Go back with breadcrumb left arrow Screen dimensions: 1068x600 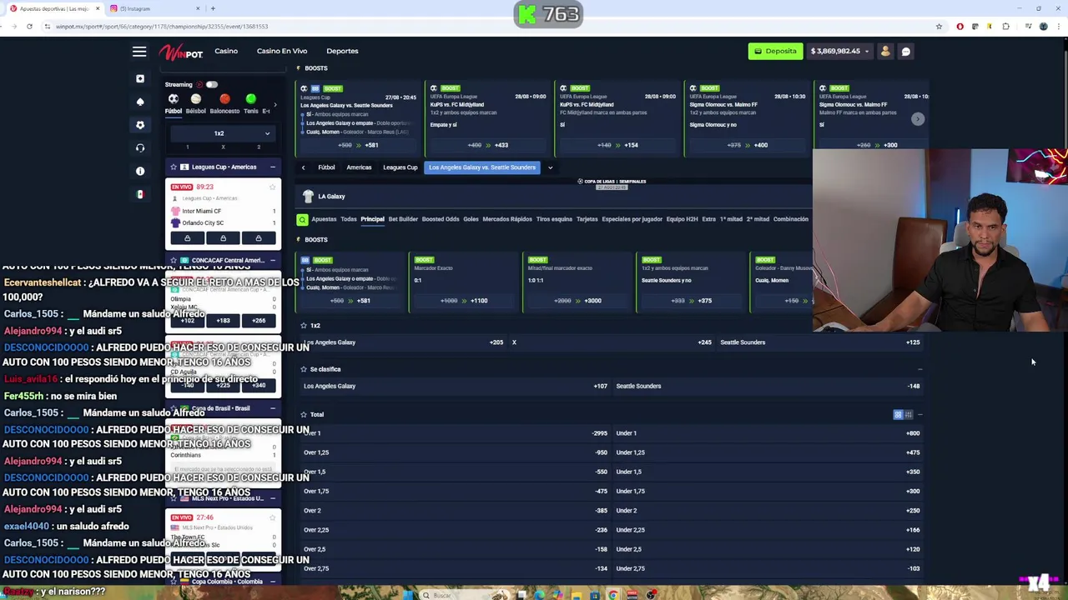303,167
